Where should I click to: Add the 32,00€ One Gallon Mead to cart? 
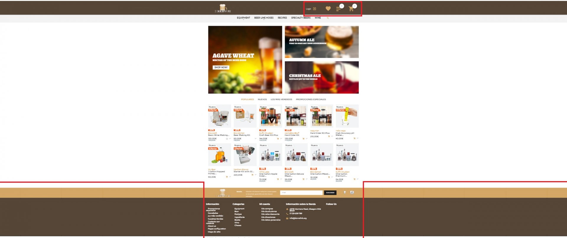point(329,177)
